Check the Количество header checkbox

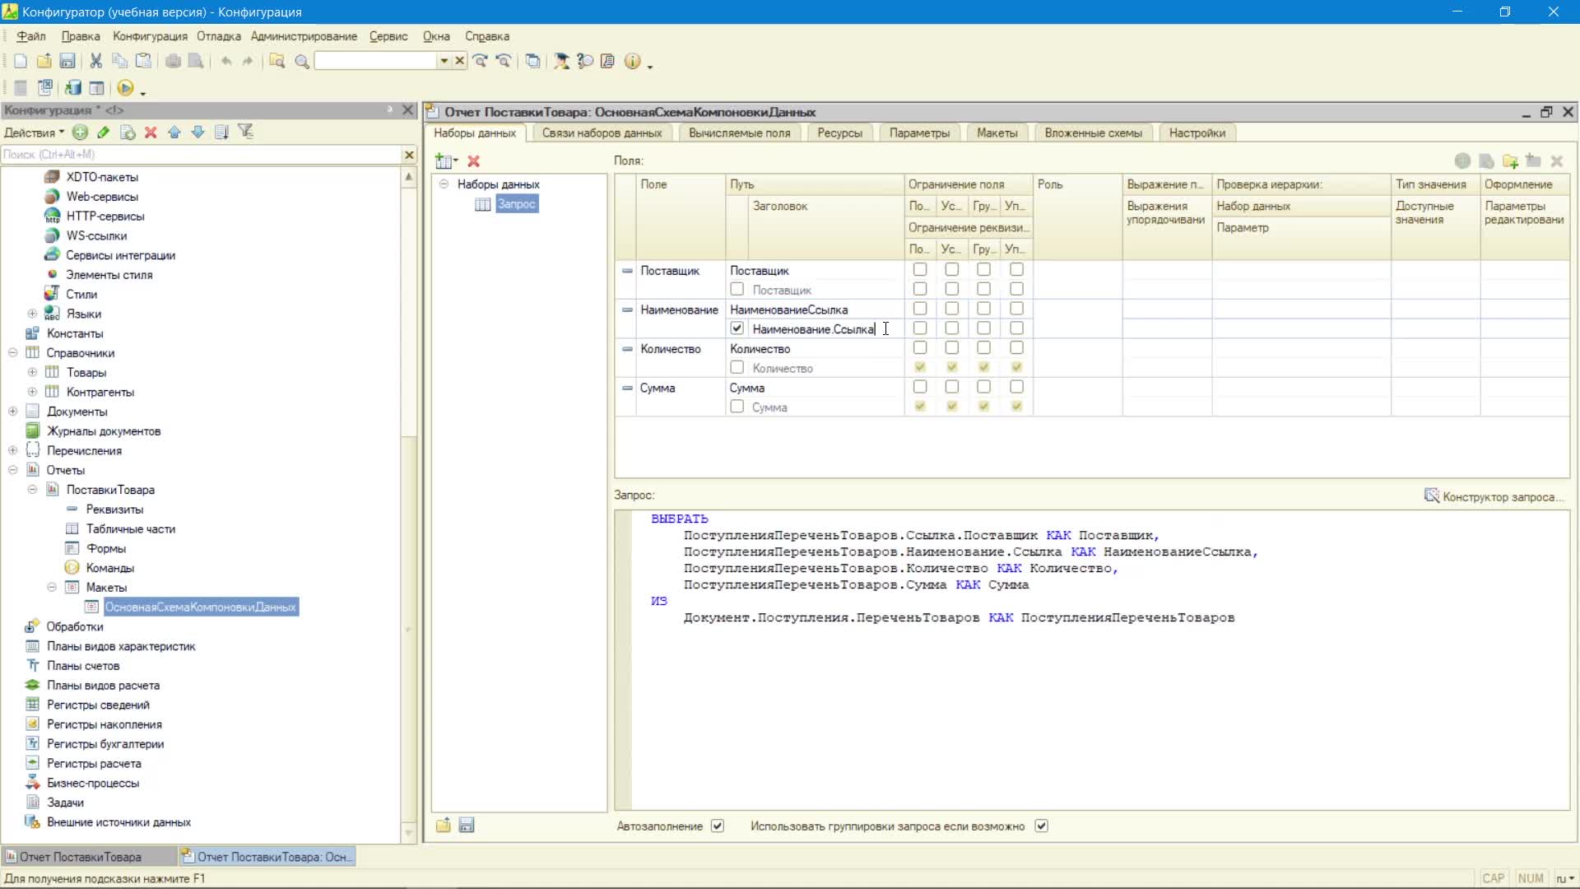(737, 367)
